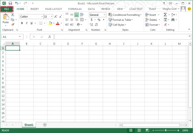The image size is (193, 133).
Task: Decrease font size with the small A icon
Action: [60, 17]
